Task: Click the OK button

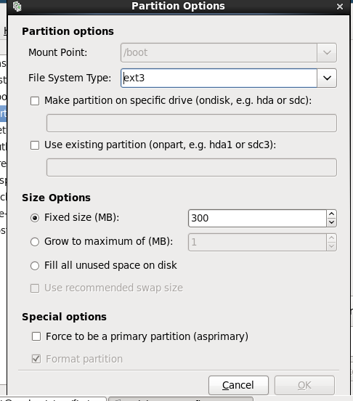Action: coord(304,385)
